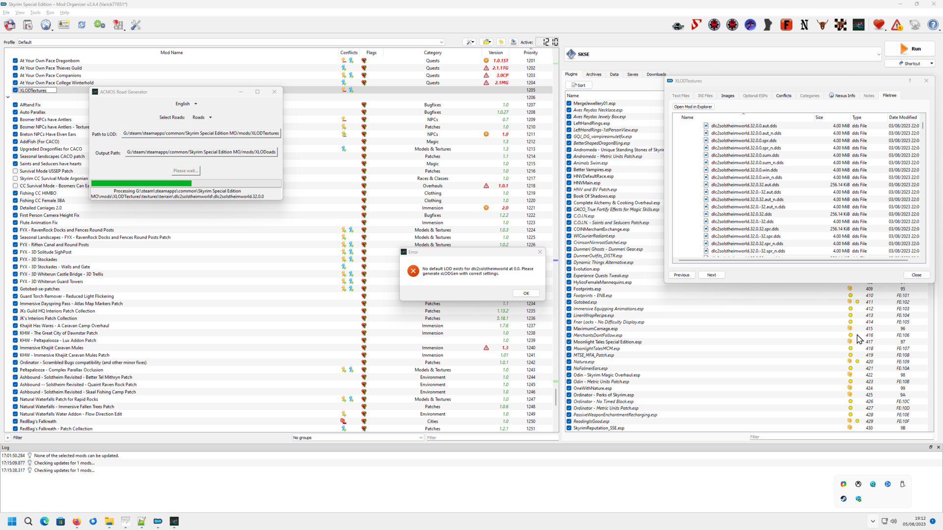Click the puzzle-piece Tools plugin icon
This screenshot has width=943, height=530.
point(118,25)
